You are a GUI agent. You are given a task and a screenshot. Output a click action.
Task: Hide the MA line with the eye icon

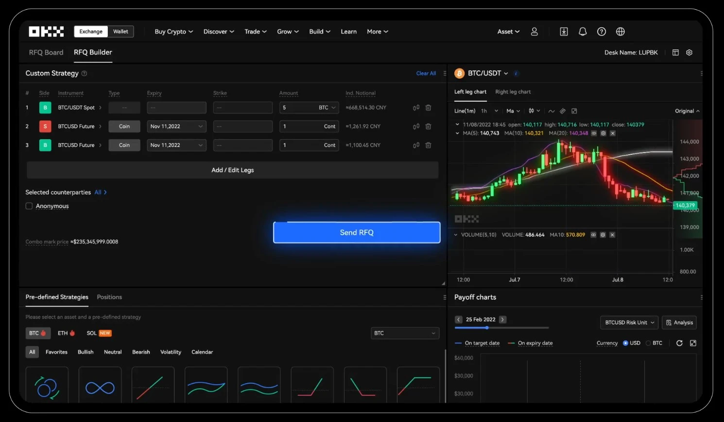(593, 133)
